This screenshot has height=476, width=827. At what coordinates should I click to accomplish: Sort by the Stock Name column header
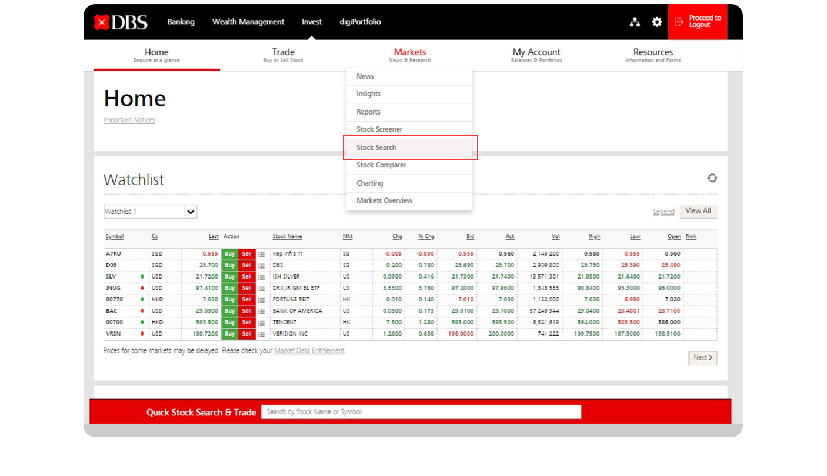[x=287, y=237]
